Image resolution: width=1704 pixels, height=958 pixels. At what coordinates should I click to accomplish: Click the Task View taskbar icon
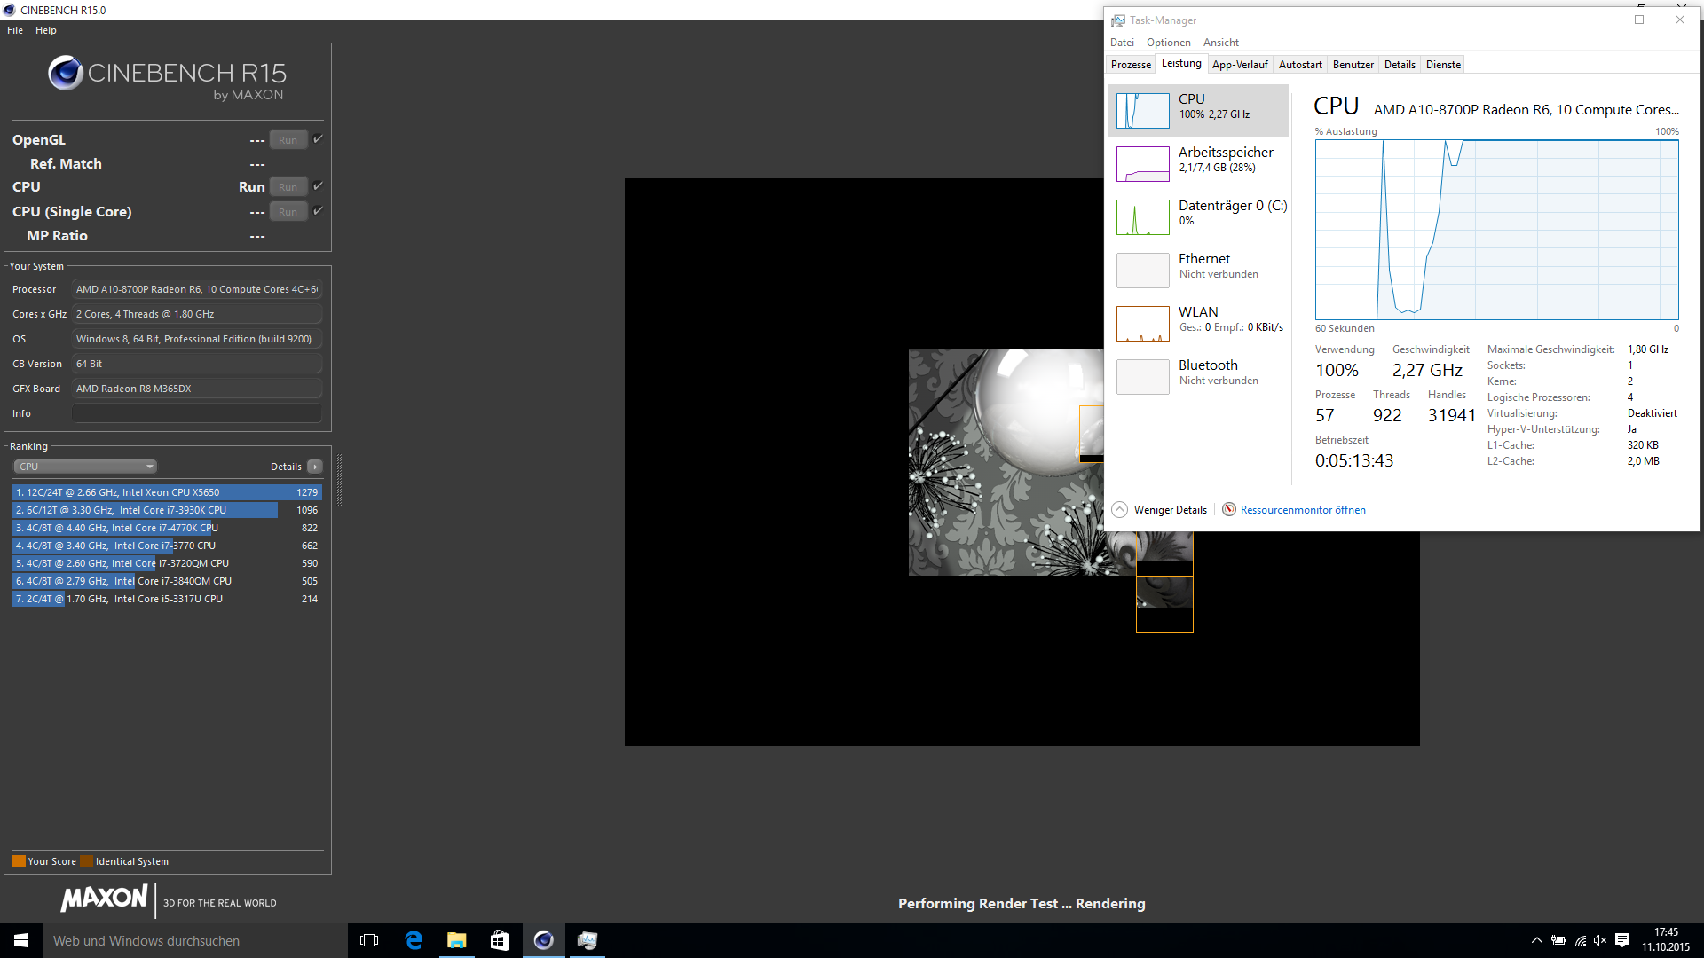(369, 940)
